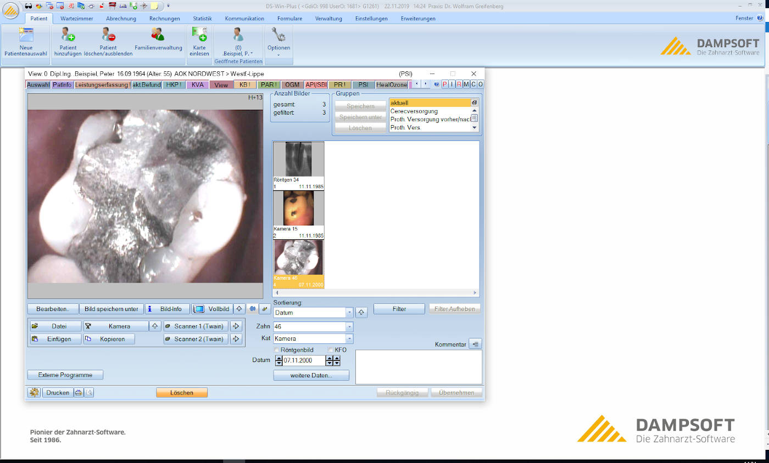
Task: Click the orange Löschen button
Action: tap(182, 392)
